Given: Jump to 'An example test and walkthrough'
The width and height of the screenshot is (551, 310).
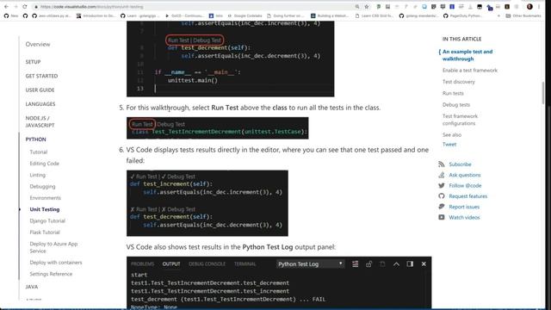Looking at the screenshot, I should pyautogui.click(x=467, y=55).
